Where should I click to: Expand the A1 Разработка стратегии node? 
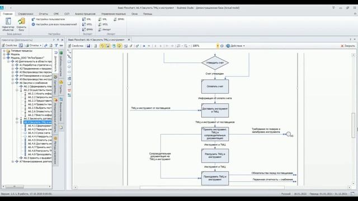(13, 65)
